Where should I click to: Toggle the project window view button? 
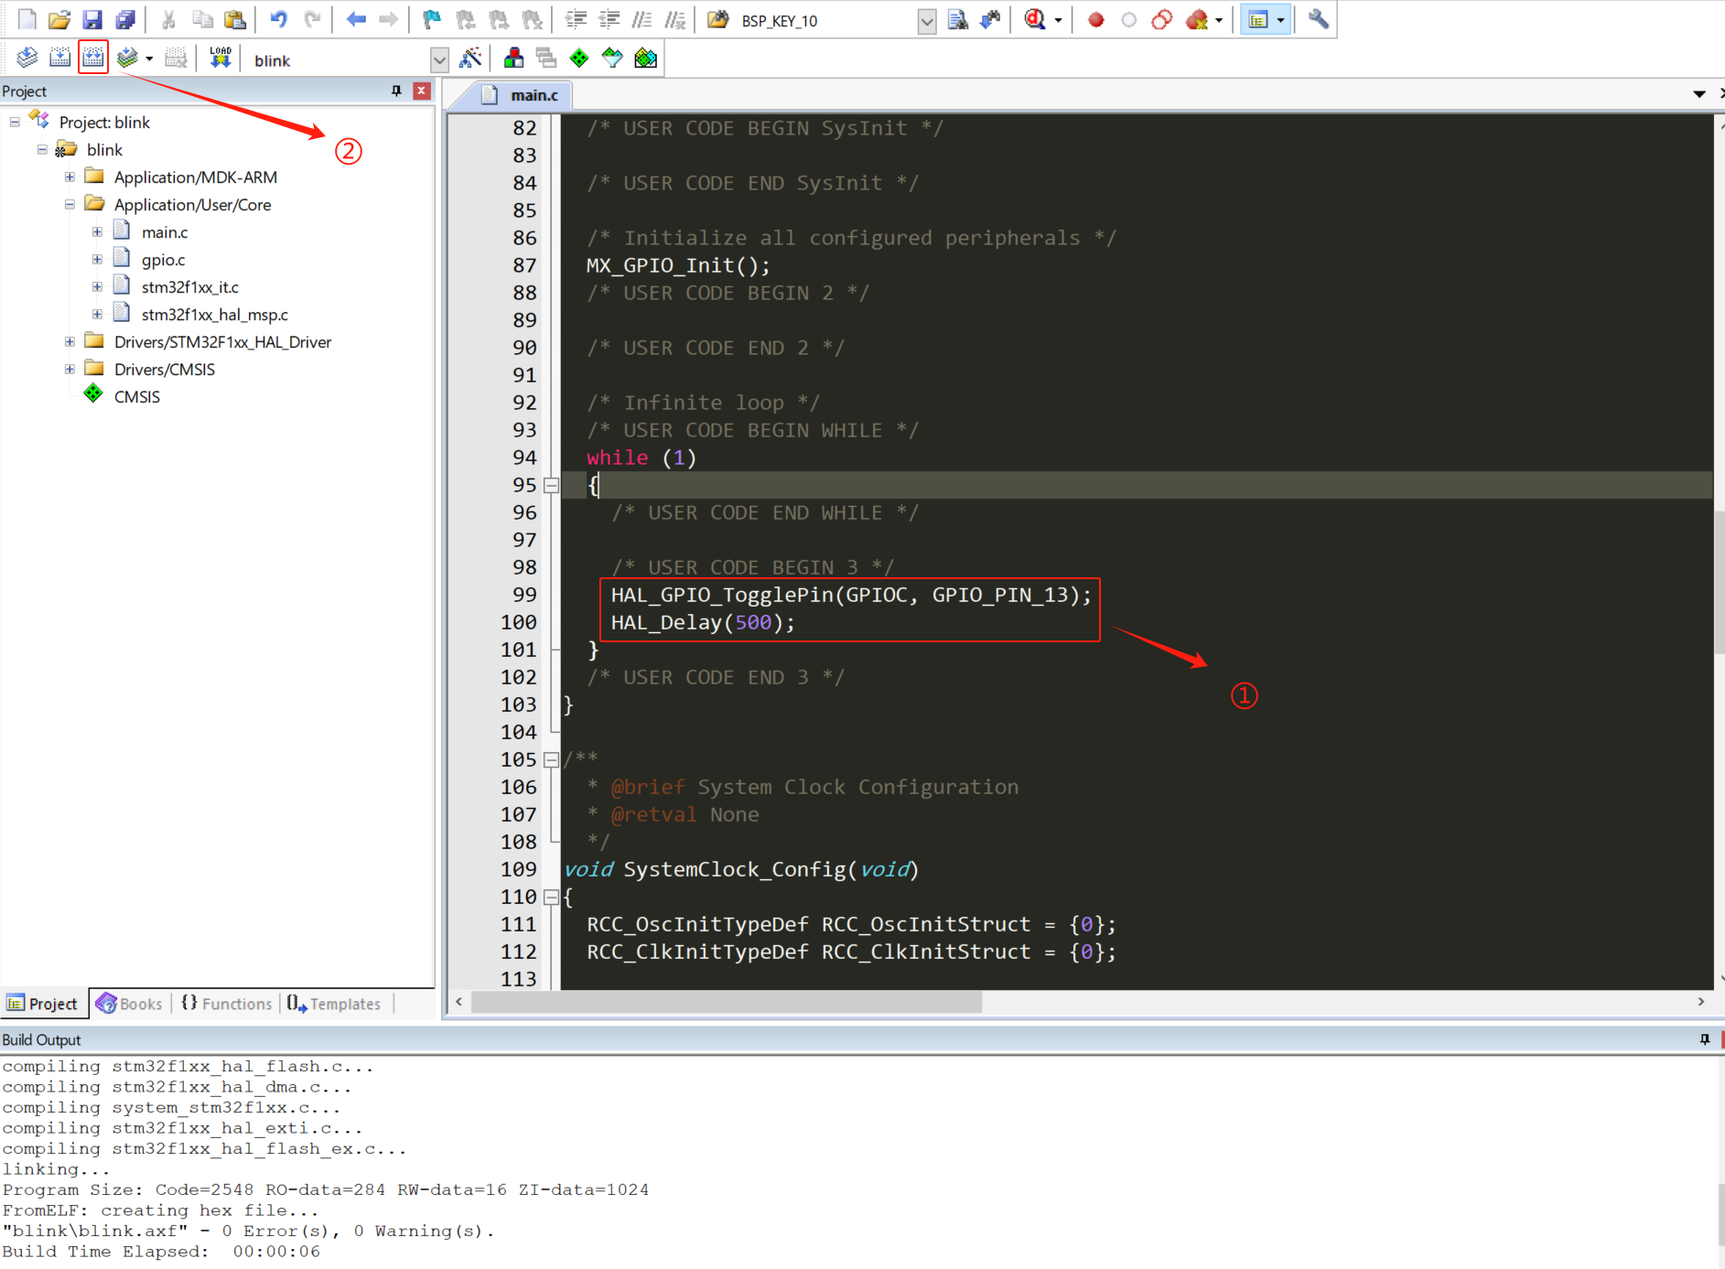click(1258, 19)
